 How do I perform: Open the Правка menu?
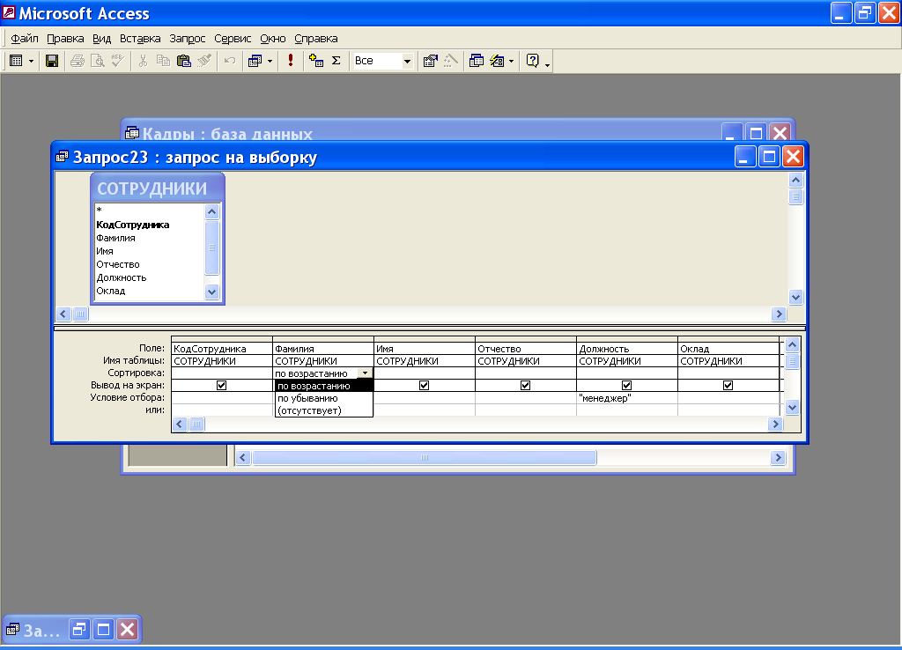click(65, 39)
